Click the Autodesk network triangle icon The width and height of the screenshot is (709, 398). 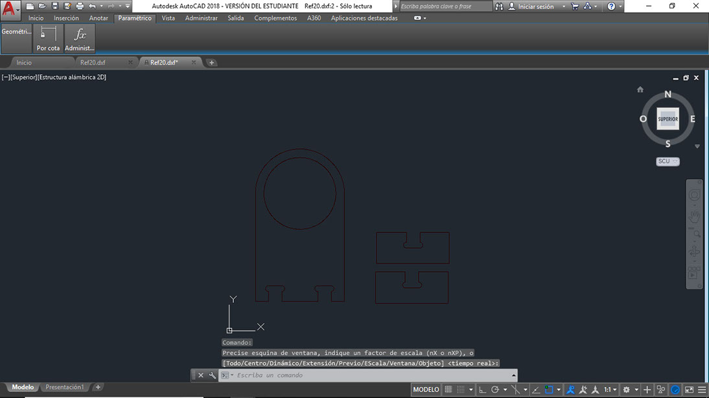coord(587,6)
